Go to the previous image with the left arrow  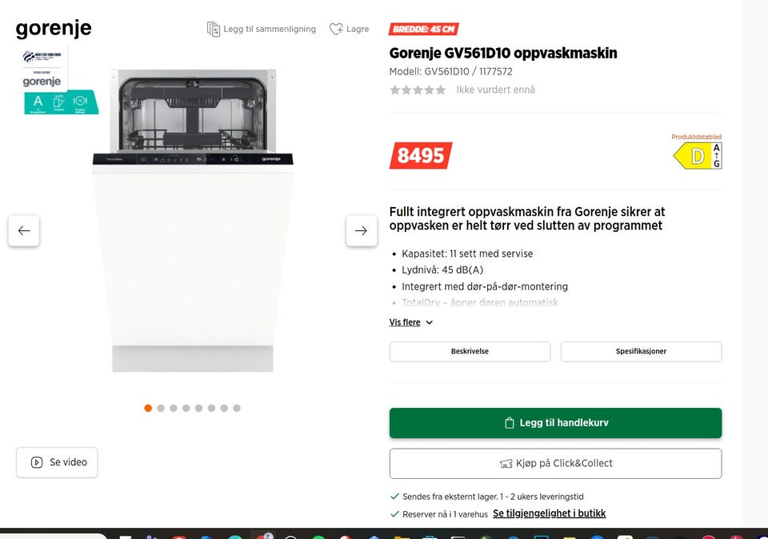pyautogui.click(x=23, y=230)
